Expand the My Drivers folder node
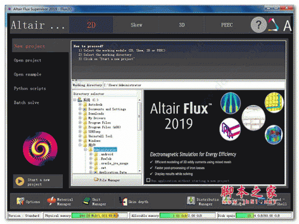This screenshot has width=299, height=224. 80,118
